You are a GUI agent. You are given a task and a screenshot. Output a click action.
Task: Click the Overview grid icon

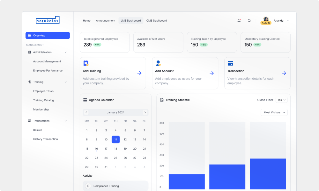pyautogui.click(x=30, y=35)
